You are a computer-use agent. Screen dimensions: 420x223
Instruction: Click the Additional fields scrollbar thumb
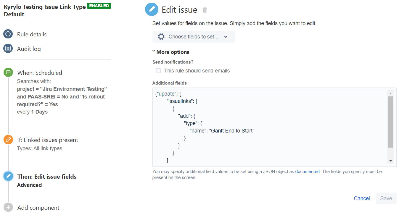click(x=390, y=122)
